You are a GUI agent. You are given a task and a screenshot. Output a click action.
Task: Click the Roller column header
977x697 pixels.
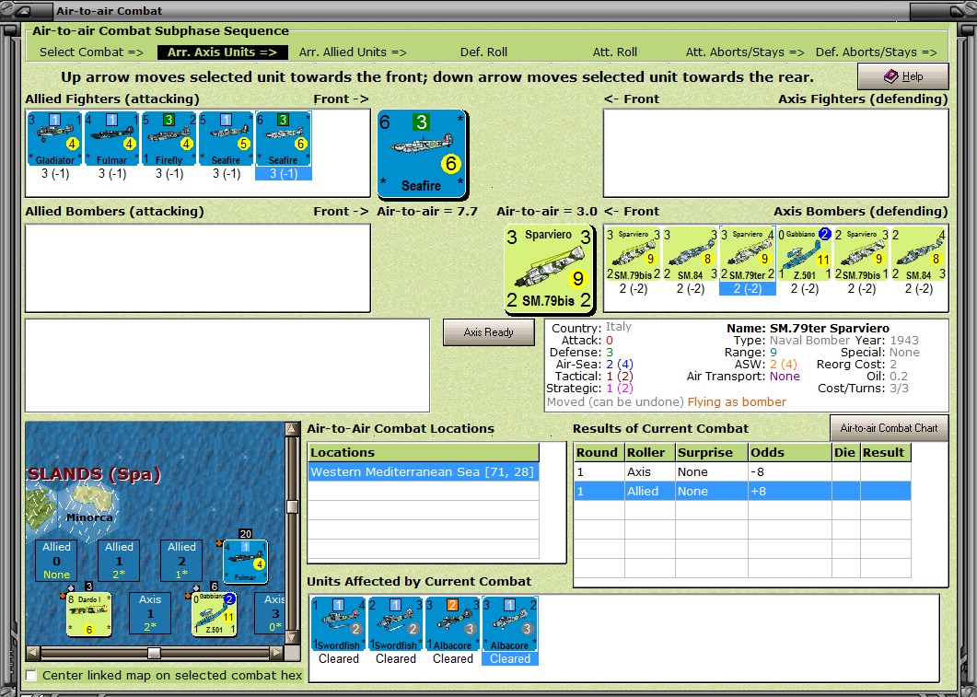point(650,453)
